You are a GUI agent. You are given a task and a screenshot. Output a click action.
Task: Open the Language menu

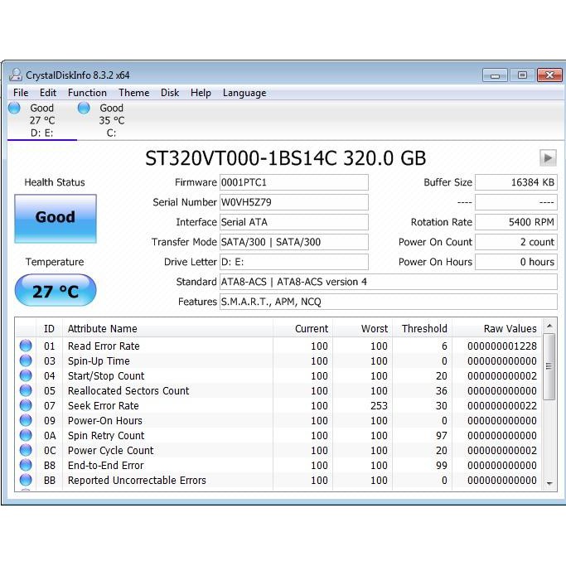click(244, 93)
